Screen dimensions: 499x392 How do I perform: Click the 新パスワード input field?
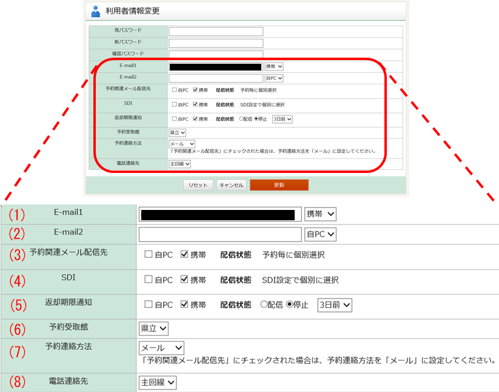pos(215,43)
